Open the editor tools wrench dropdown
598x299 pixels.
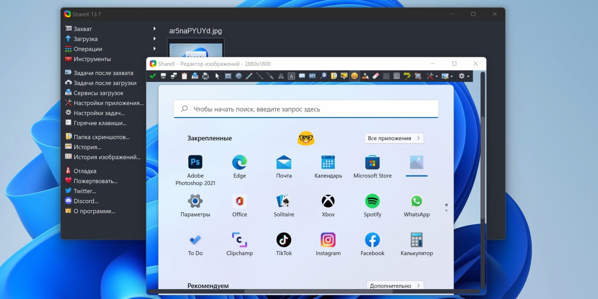click(432, 76)
